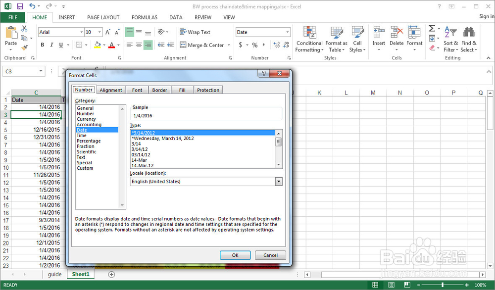Click the Undo arrow icon

click(32, 6)
